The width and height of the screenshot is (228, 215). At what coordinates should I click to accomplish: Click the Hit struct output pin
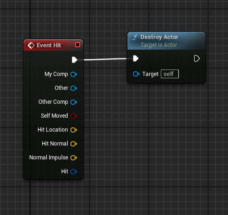coord(74,171)
